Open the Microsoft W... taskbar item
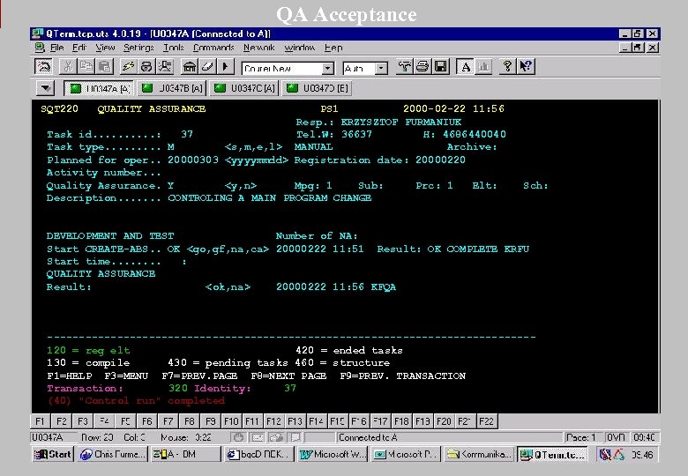Viewport: 688px width, 476px height. pyautogui.click(x=333, y=455)
